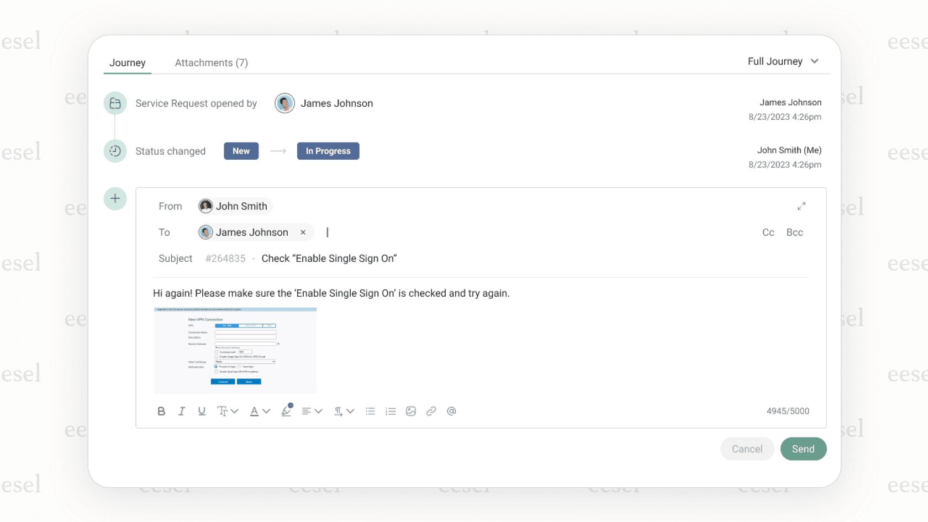Open the text alignment dropdown
This screenshot has height=522, width=928.
point(312,411)
